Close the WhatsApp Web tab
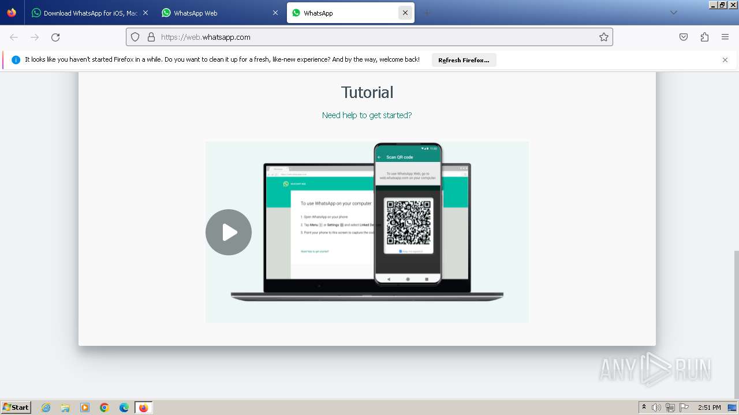The image size is (739, 415). (275, 13)
